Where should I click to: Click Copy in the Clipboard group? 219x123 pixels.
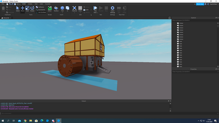[x=9, y=7]
